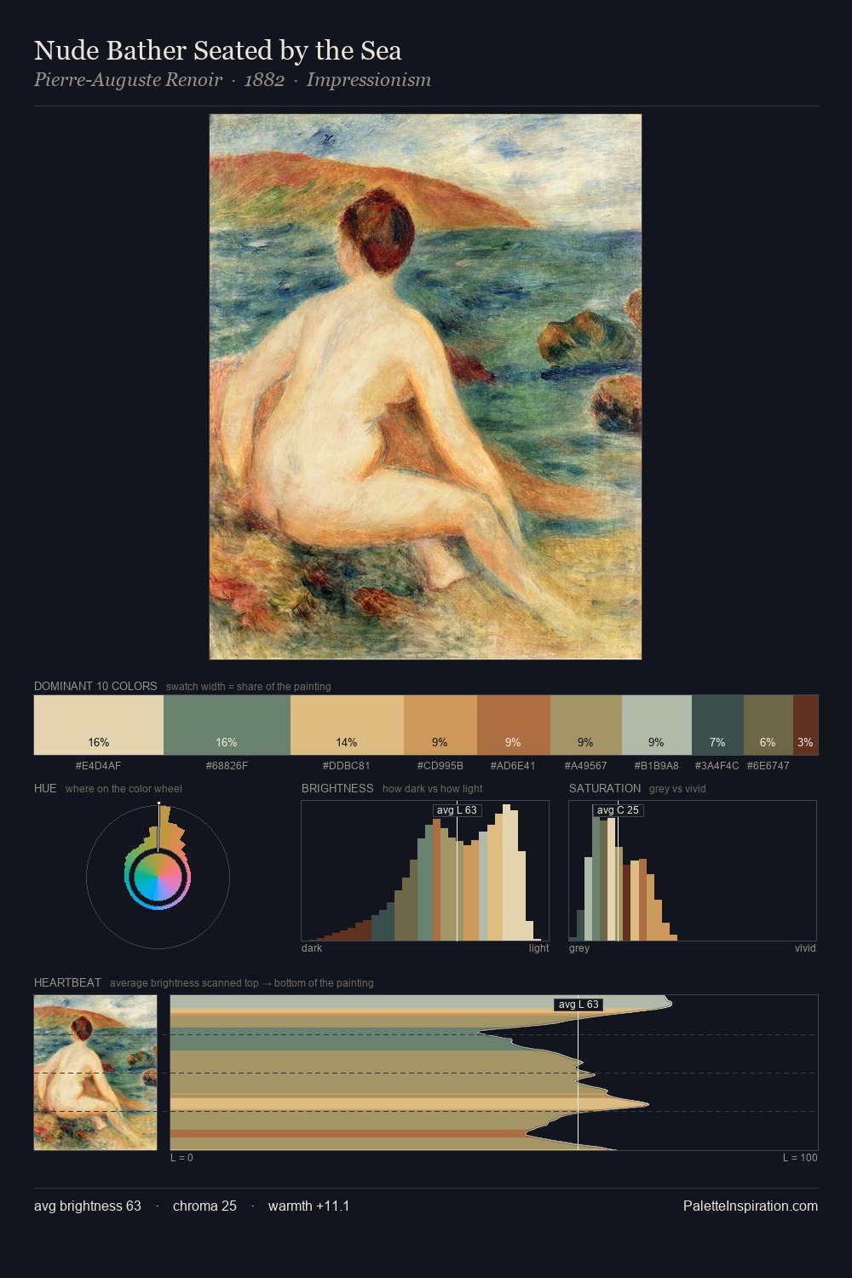Click the saturation histogram chart
Viewport: 852px width, 1278px height.
pyautogui.click(x=693, y=871)
